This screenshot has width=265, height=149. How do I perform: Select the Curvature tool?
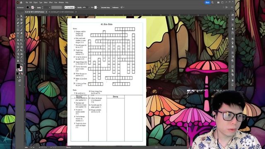click(x=22, y=23)
